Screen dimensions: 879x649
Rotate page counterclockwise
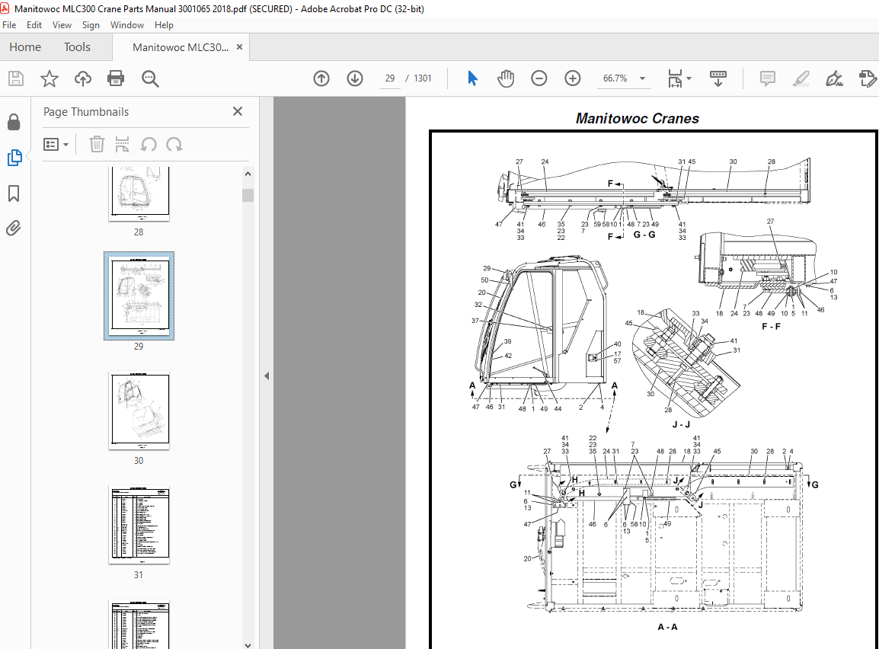tap(149, 145)
